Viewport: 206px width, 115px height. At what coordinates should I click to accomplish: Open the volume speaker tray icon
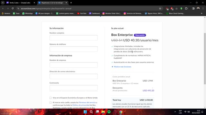[189, 112]
